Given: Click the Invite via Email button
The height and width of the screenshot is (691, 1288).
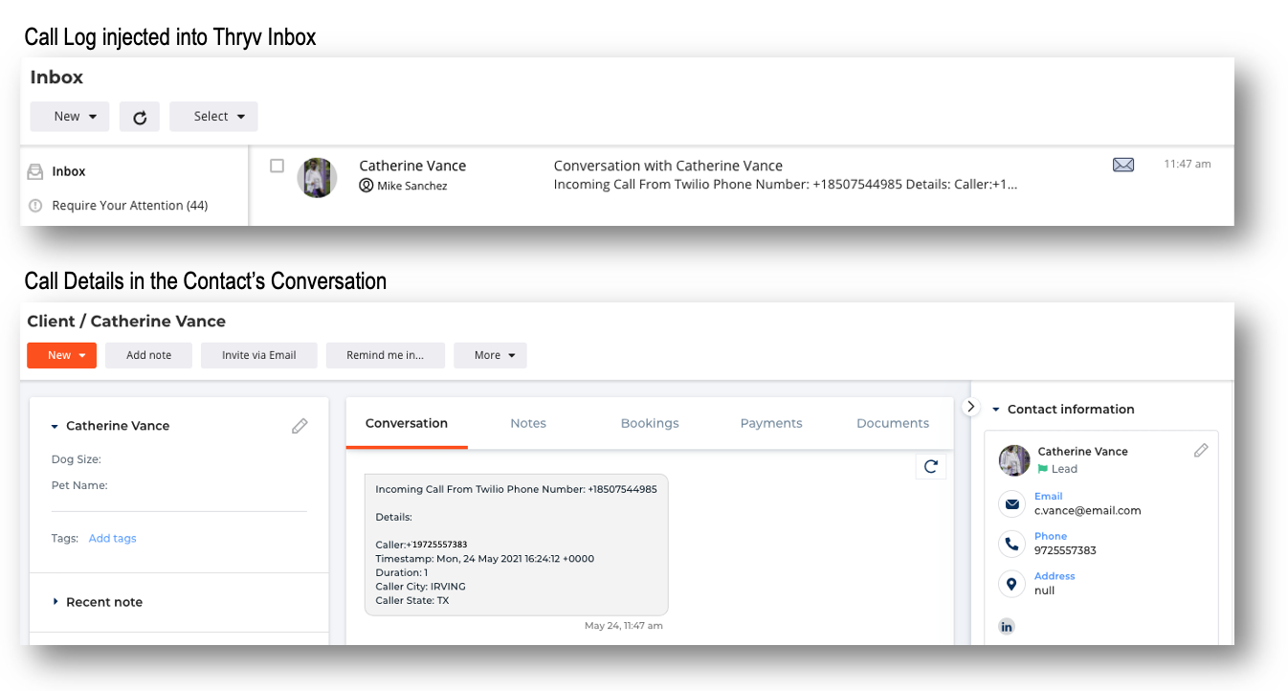Looking at the screenshot, I should point(259,355).
